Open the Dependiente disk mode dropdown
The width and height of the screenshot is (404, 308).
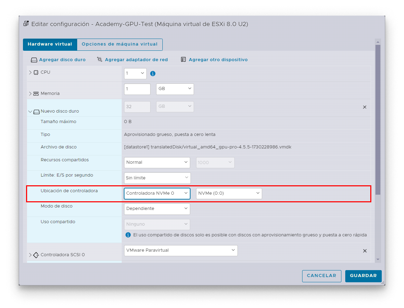click(x=157, y=209)
